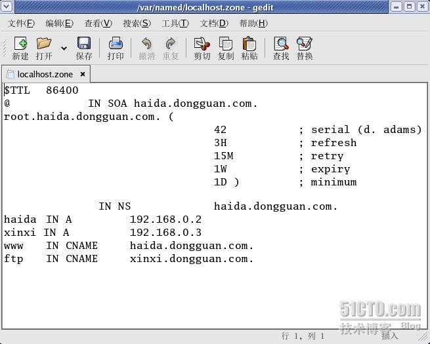Open the 文档(D) menu
430x344 pixels.
[x=214, y=24]
